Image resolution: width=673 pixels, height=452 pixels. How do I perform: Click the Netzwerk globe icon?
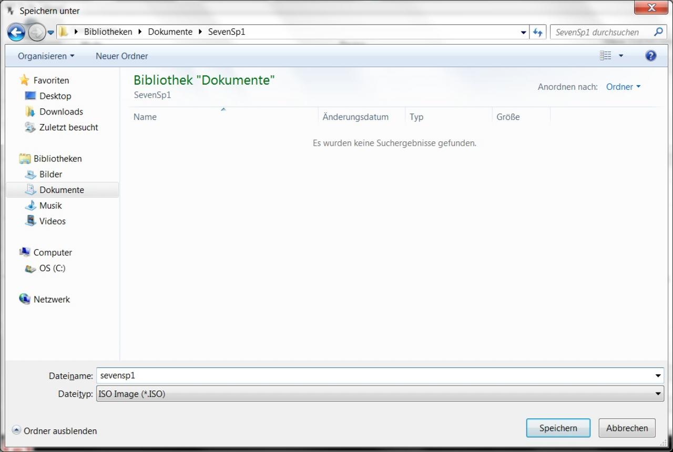25,299
